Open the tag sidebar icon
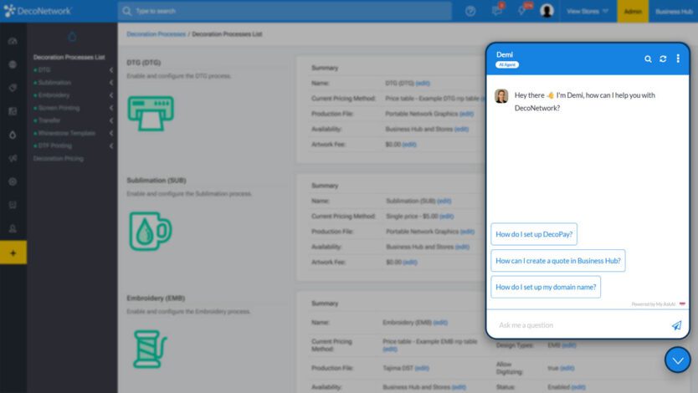The width and height of the screenshot is (698, 393). 13,88
